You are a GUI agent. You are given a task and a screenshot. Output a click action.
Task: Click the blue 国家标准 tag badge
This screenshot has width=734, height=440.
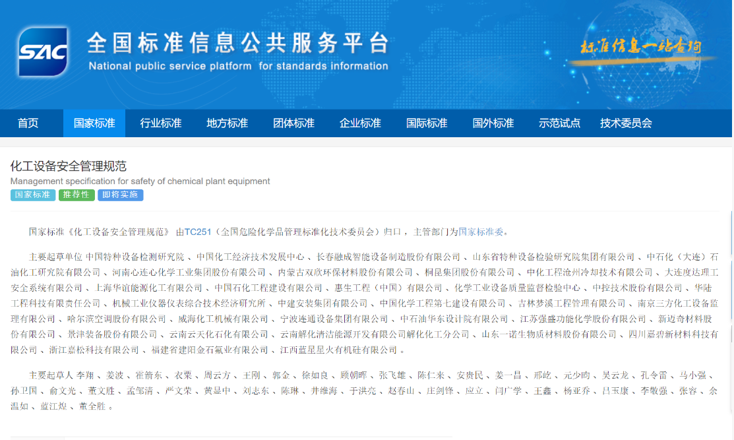[33, 195]
